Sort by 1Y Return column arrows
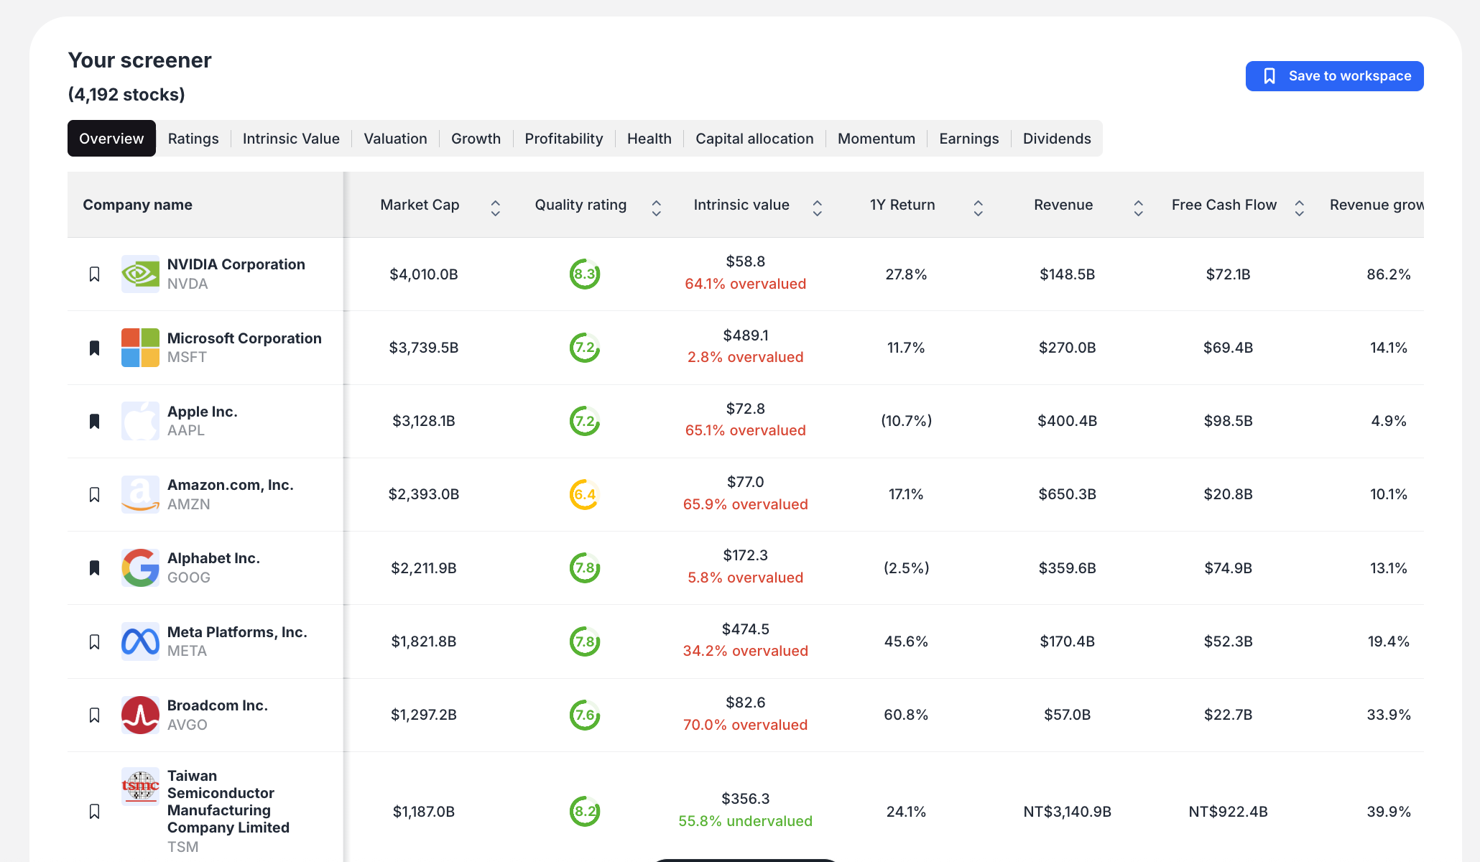This screenshot has height=862, width=1480. [x=978, y=208]
